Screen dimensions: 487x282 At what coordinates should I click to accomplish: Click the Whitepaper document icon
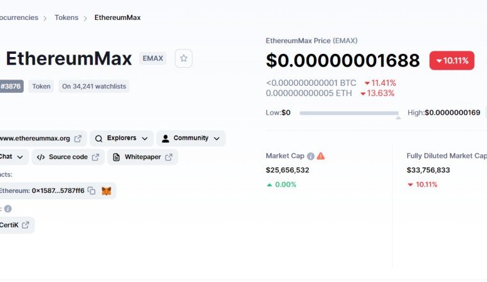117,157
